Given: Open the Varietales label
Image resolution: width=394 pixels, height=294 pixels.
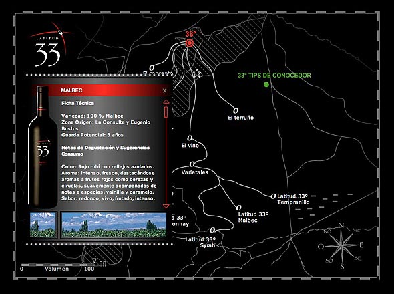Looking at the screenshot, I should click(195, 172).
